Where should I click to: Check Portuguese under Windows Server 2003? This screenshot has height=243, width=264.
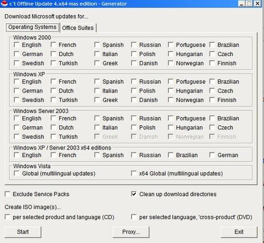coord(171,118)
